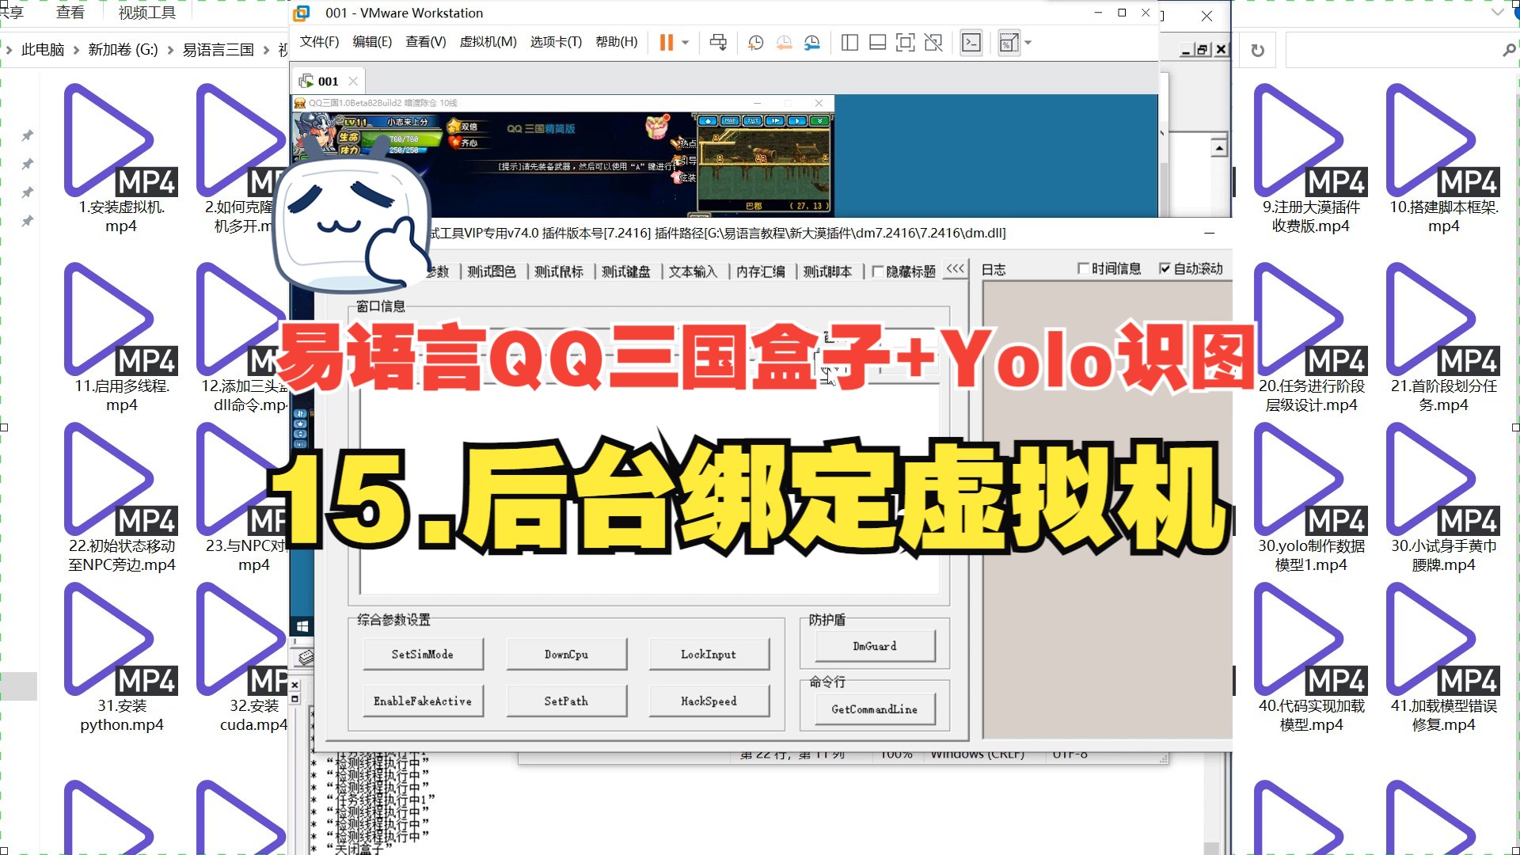Select the 001 VM tab

(328, 81)
